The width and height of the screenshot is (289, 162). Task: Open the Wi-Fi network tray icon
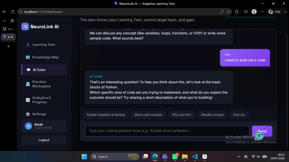[253, 157]
